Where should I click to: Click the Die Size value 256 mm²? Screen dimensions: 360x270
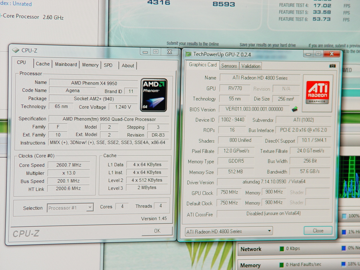286,99
